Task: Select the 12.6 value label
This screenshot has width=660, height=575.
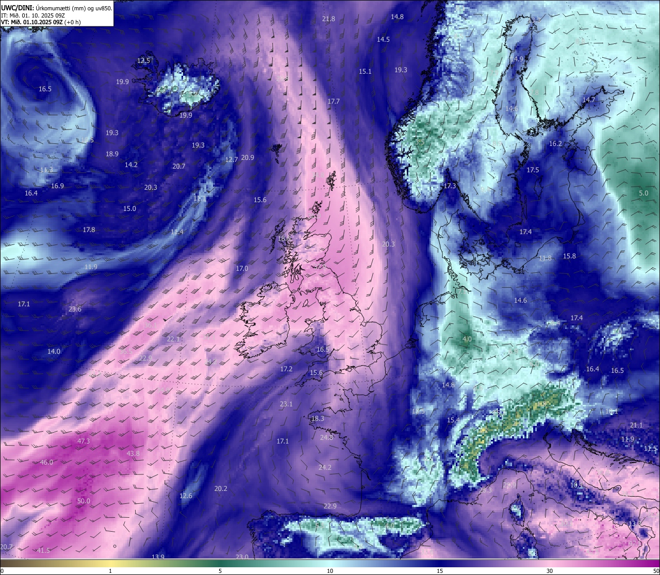Action: 186,496
